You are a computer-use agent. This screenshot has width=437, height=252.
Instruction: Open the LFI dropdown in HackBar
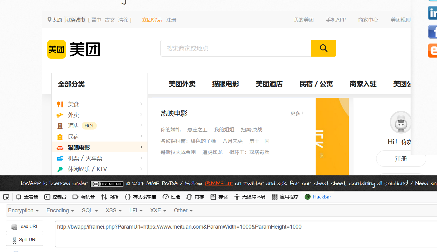(x=136, y=210)
